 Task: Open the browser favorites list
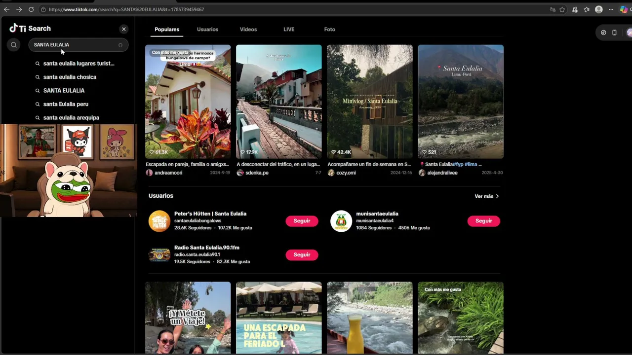pos(587,9)
